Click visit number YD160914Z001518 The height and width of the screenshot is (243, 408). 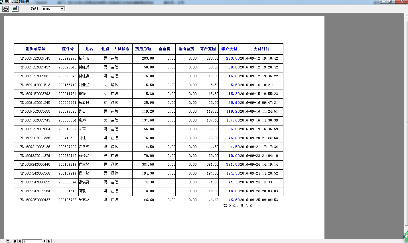[35, 85]
